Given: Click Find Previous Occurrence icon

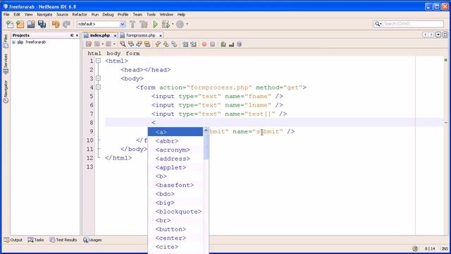Looking at the screenshot, I should tap(131, 44).
